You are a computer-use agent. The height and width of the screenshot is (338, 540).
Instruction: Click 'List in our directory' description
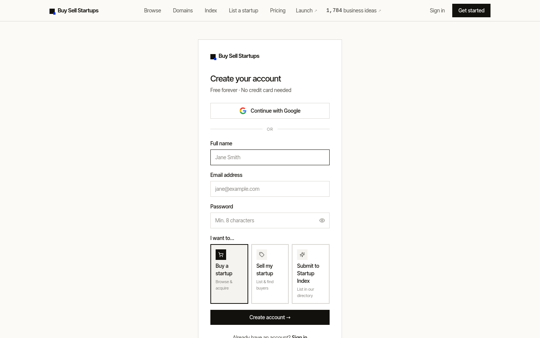coord(306,293)
